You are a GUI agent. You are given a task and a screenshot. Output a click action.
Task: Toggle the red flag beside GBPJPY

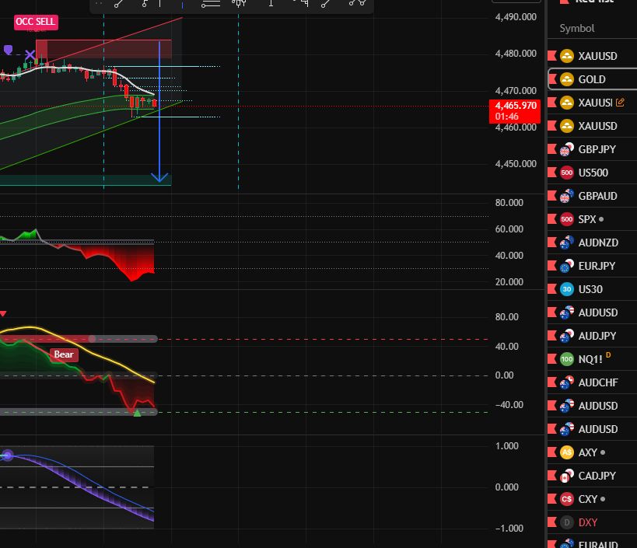click(553, 149)
